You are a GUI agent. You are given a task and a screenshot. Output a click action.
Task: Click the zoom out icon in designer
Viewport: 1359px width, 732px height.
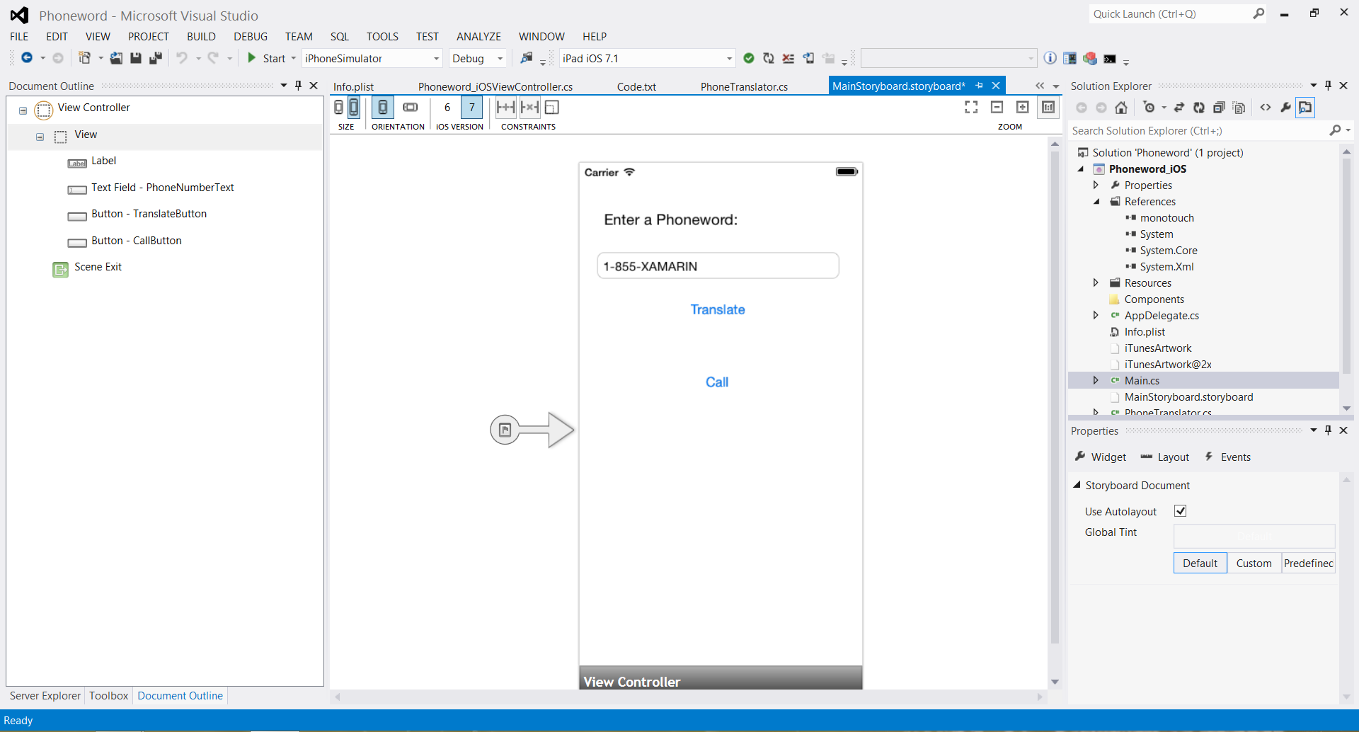click(x=997, y=107)
